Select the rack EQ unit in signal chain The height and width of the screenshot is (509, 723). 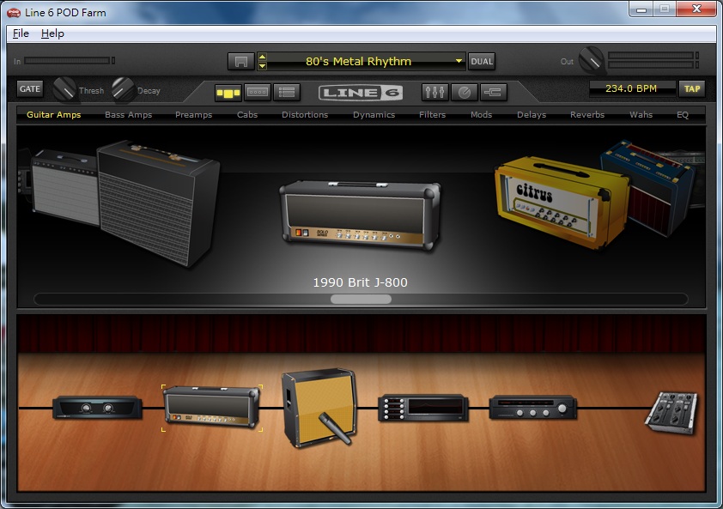tap(423, 408)
